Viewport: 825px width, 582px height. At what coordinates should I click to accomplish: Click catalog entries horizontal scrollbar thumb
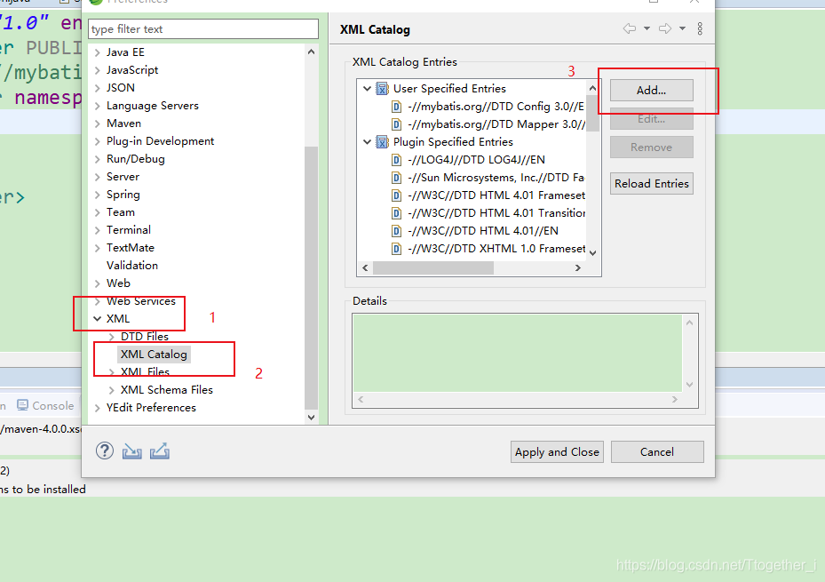pos(433,267)
